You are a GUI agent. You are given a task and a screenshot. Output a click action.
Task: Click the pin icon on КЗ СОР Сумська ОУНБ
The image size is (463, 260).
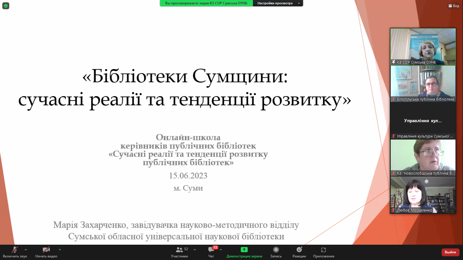(x=394, y=62)
